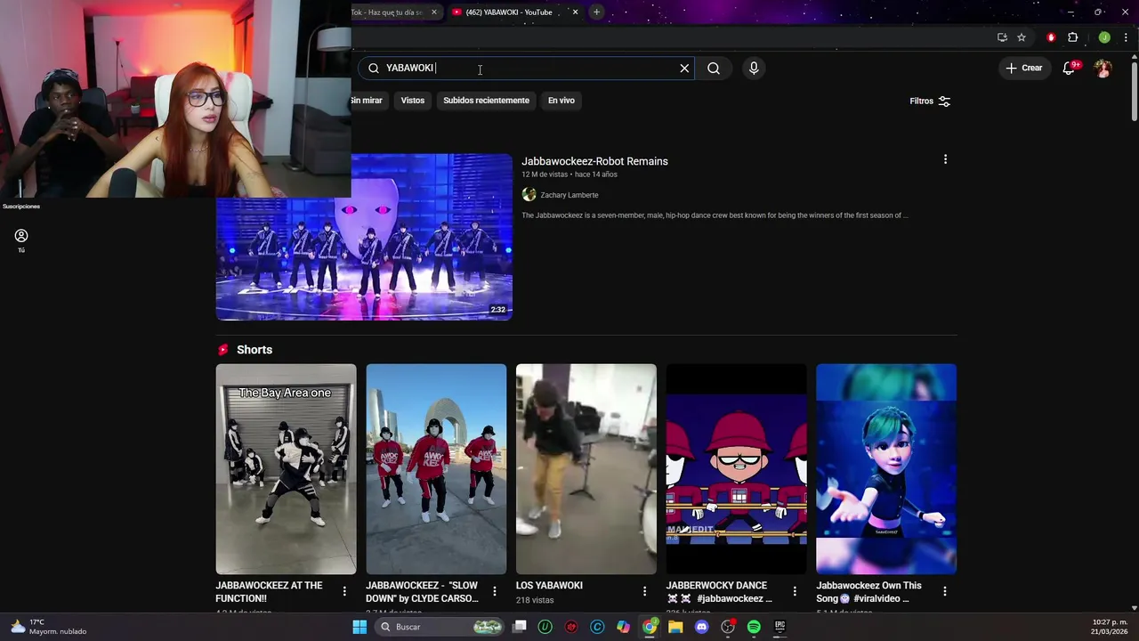Screen dimensions: 1139x641
Task: Open a new Chrome tab
Action: (x=596, y=12)
